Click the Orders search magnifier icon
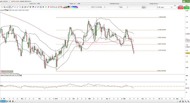This screenshot has height=103, width=190. [39, 4]
